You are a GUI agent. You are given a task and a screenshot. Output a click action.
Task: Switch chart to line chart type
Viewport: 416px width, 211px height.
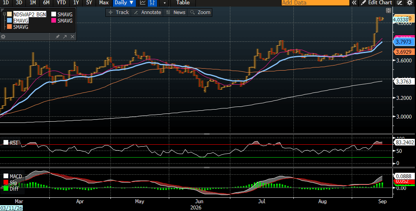(143, 3)
